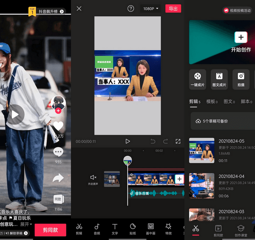Open the 1080P resolution dropdown
This screenshot has width=255, height=240.
pos(151,9)
